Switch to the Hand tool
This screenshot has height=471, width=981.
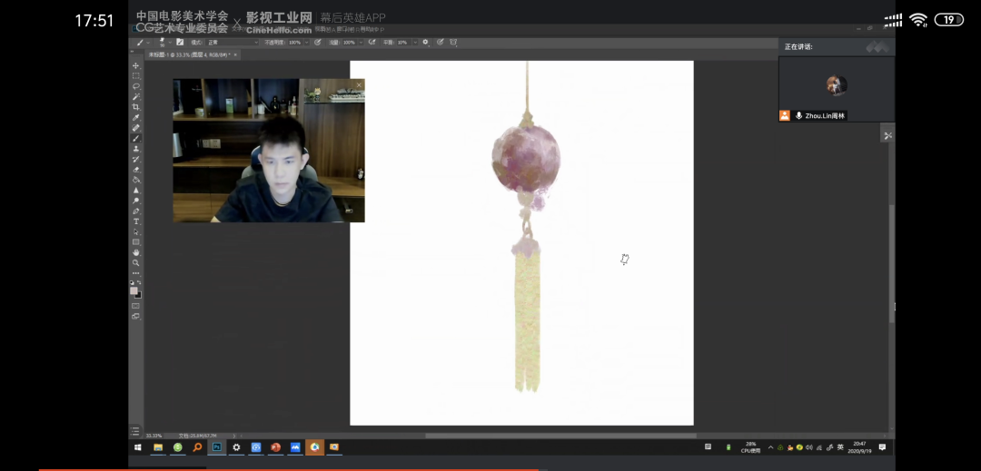pos(136,252)
